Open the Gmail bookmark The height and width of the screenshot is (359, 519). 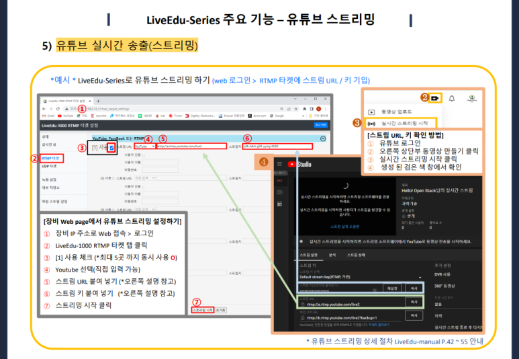pos(48,116)
